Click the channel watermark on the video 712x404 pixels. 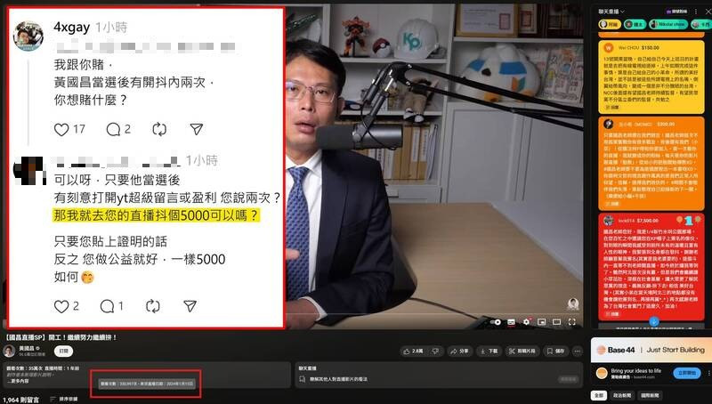(573, 303)
